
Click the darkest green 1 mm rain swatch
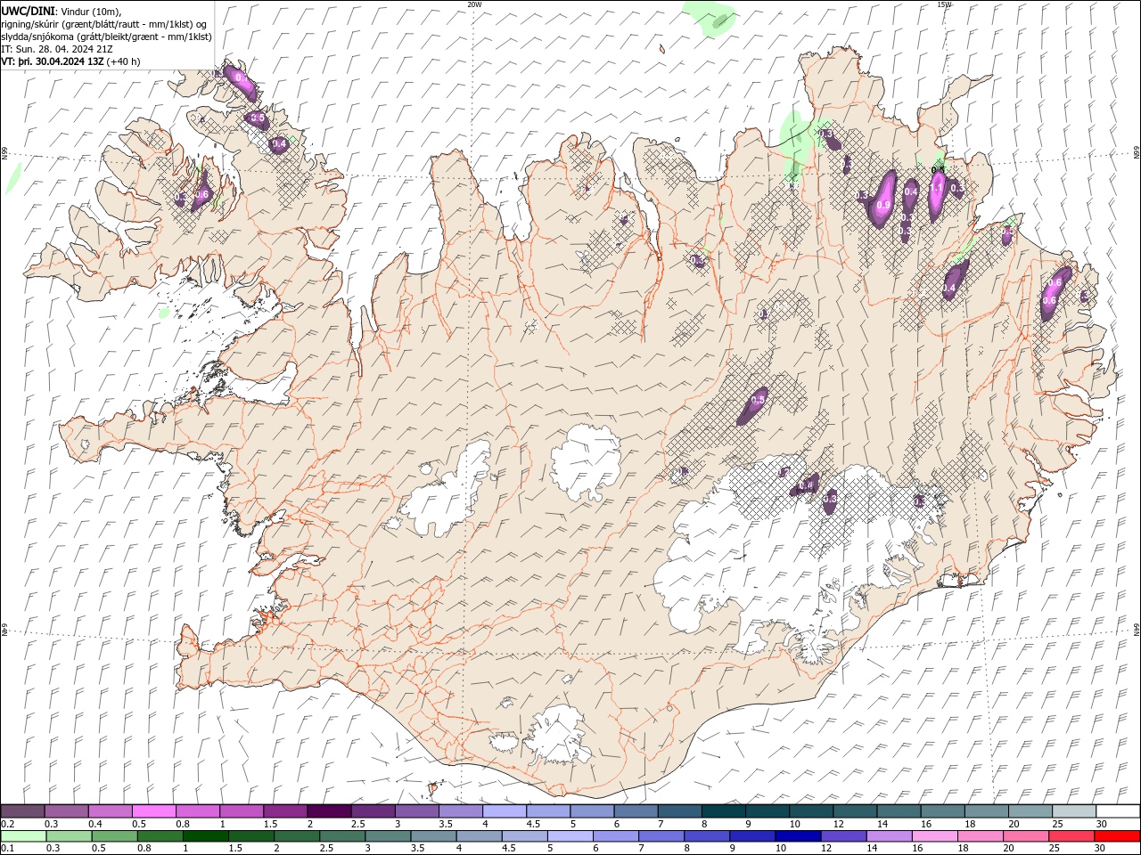pyautogui.click(x=205, y=836)
